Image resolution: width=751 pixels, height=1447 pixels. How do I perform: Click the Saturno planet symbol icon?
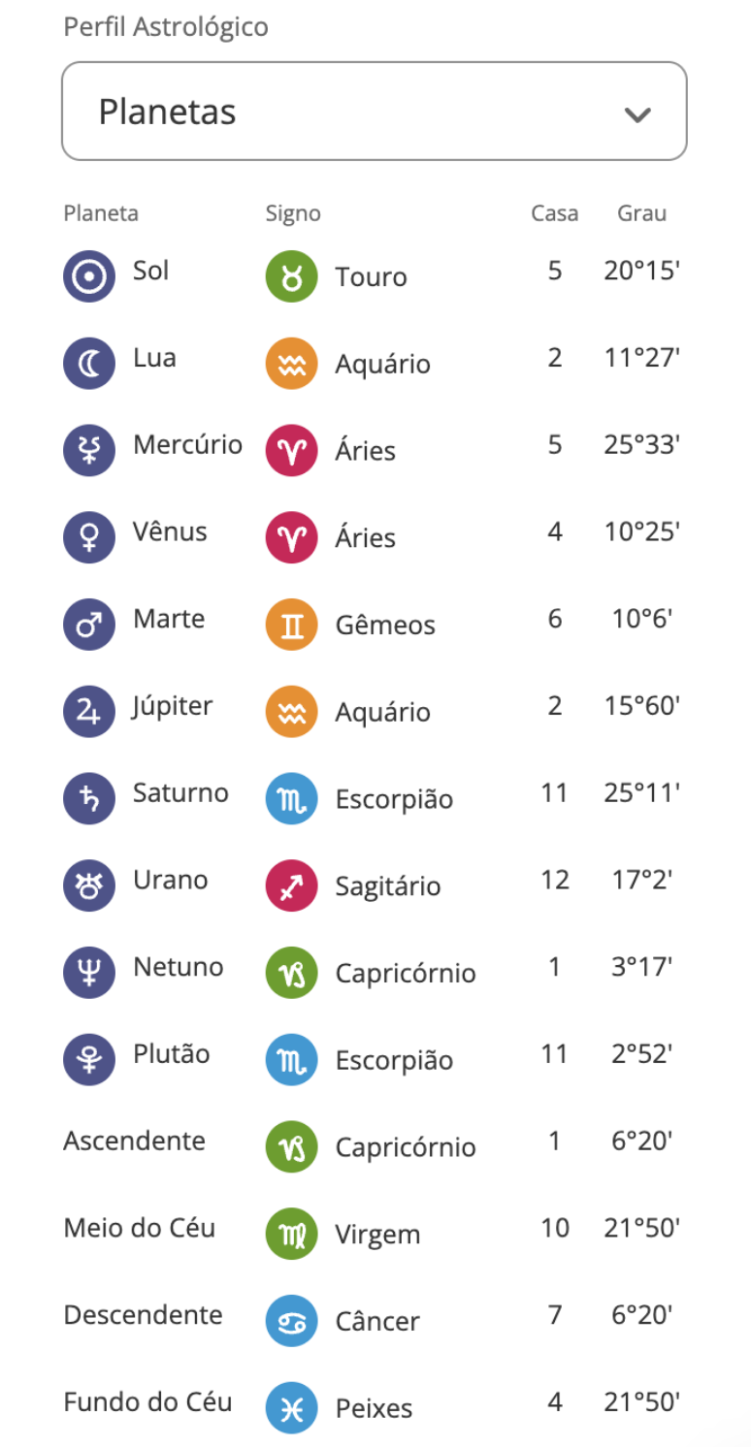(x=89, y=798)
